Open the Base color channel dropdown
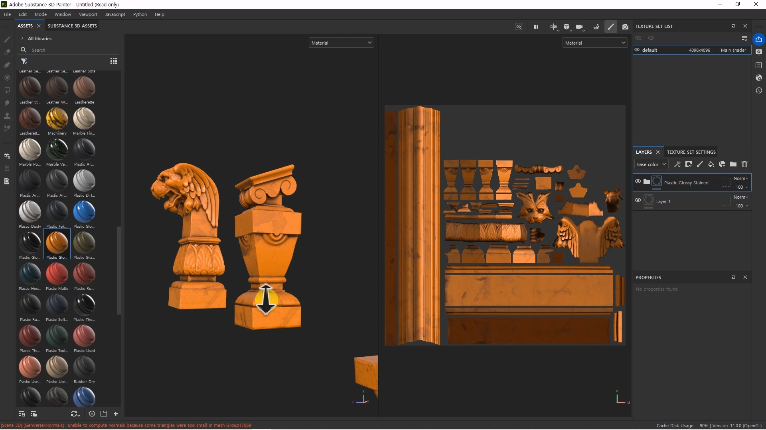Image resolution: width=766 pixels, height=430 pixels. [x=651, y=164]
